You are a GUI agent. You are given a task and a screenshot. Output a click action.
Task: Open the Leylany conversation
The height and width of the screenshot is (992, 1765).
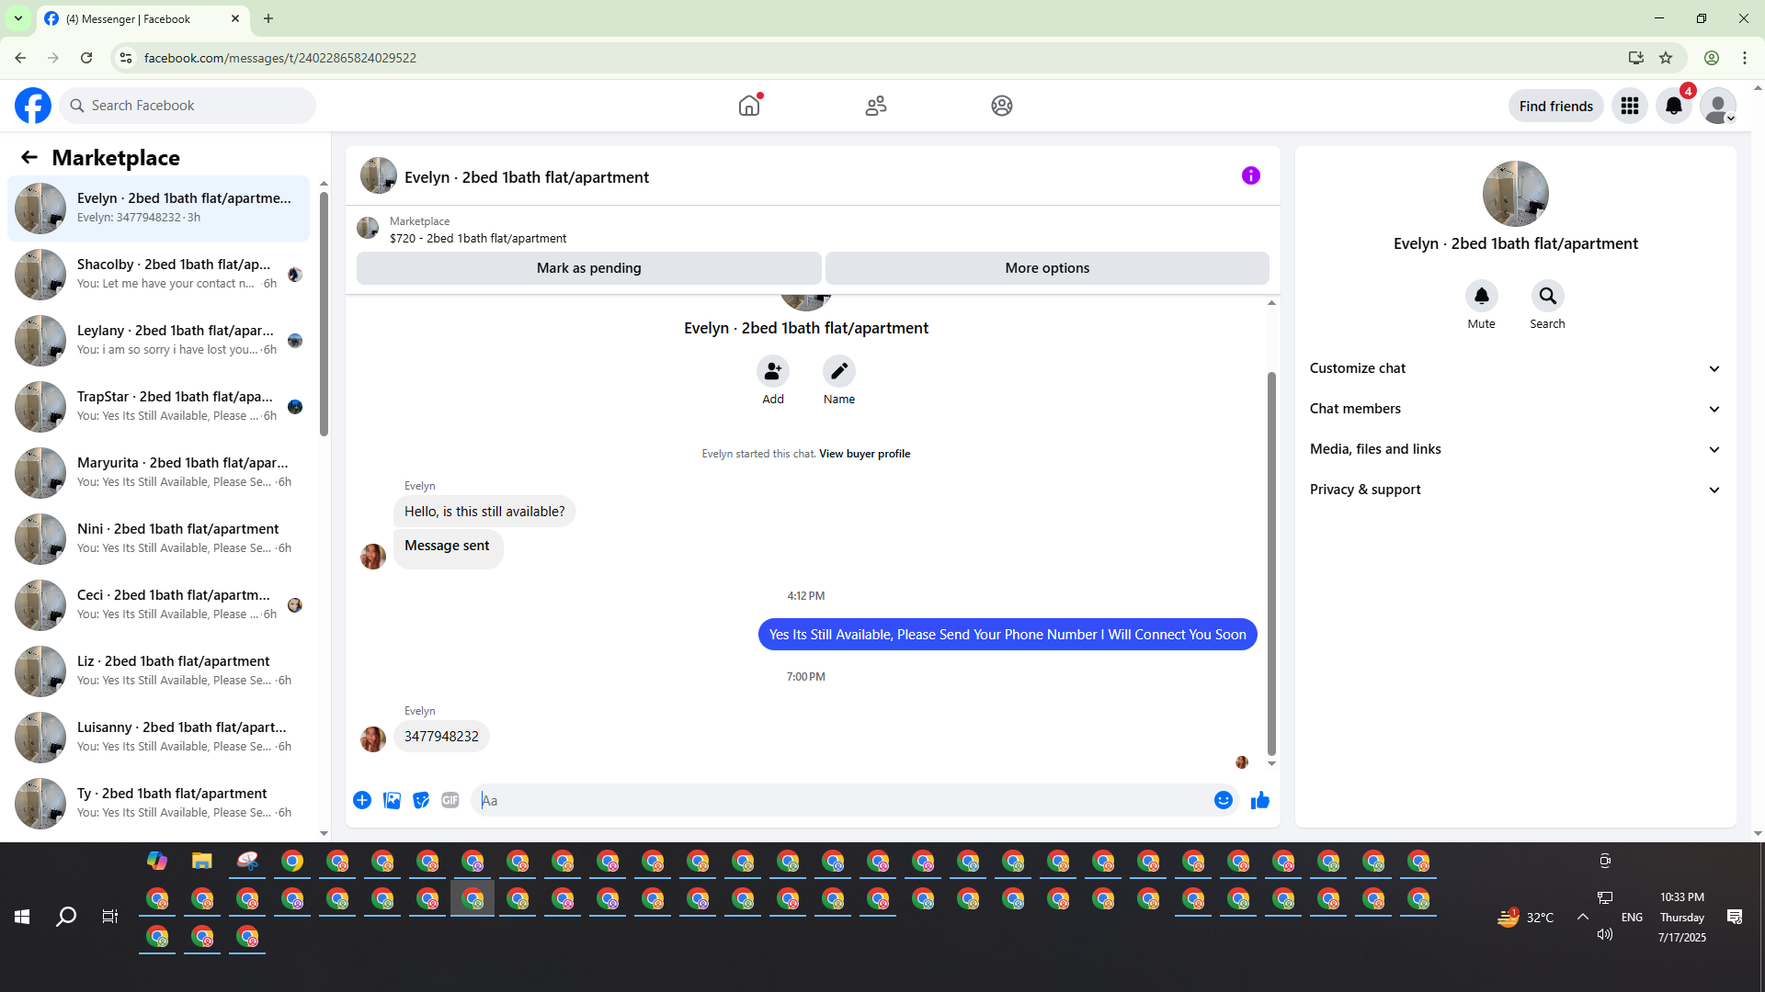[x=159, y=340]
